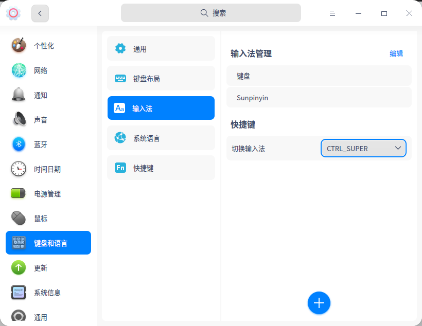This screenshot has width=422, height=326.
Task: Click the 编辑 edit link
Action: pos(396,53)
